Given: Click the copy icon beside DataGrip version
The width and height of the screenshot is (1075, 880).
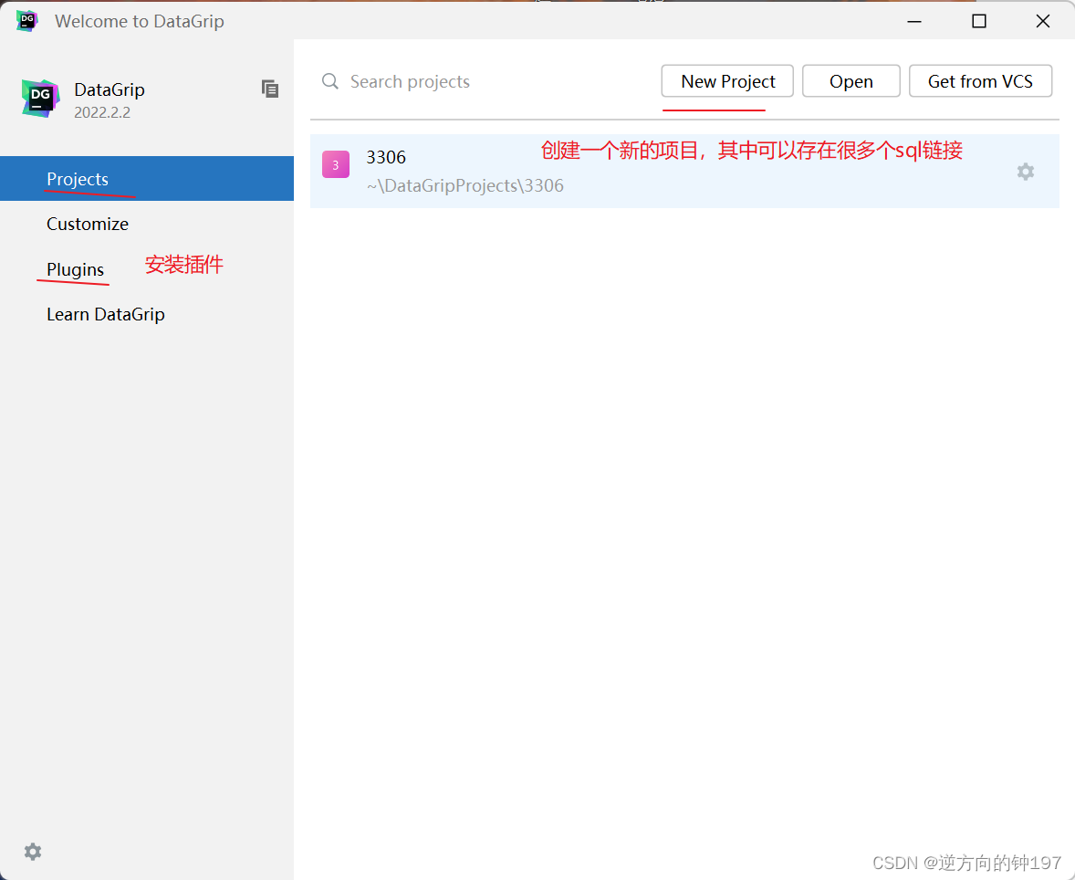Looking at the screenshot, I should click(269, 89).
